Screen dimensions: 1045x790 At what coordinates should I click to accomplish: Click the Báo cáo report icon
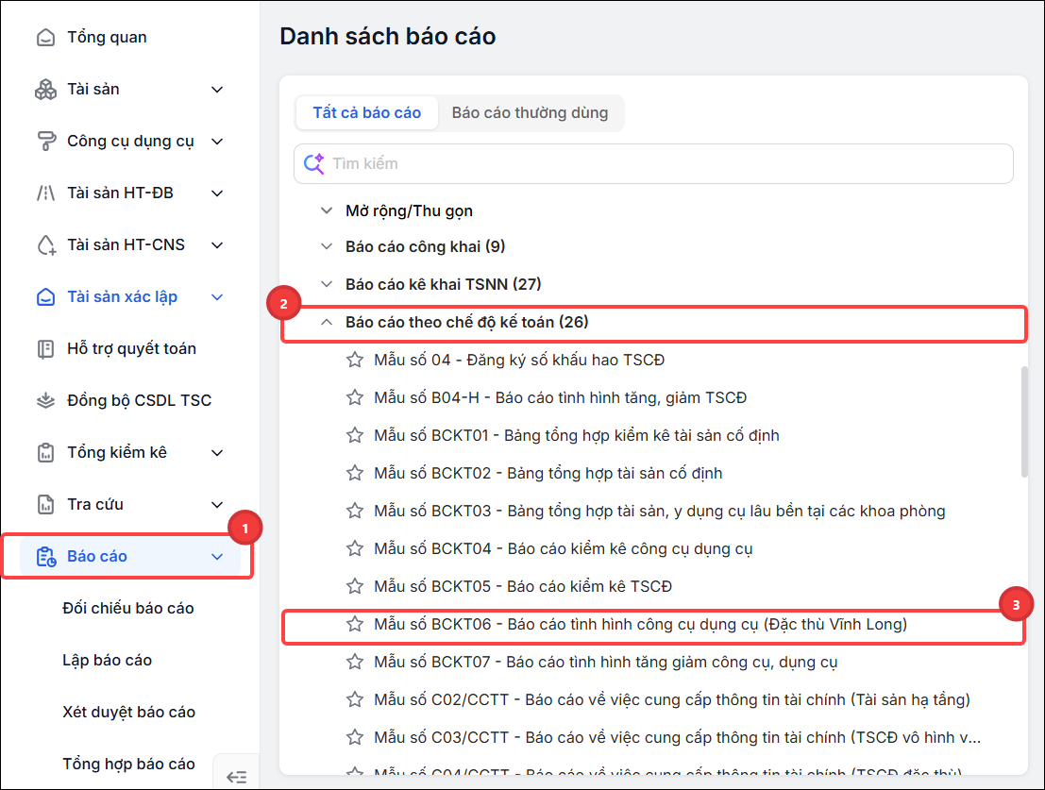[46, 557]
